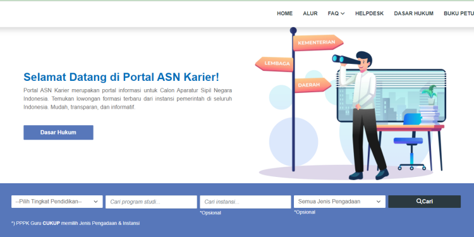Click the Selamat Datang di Portal ASN Karier heading
This screenshot has width=474, height=237.
121,77
